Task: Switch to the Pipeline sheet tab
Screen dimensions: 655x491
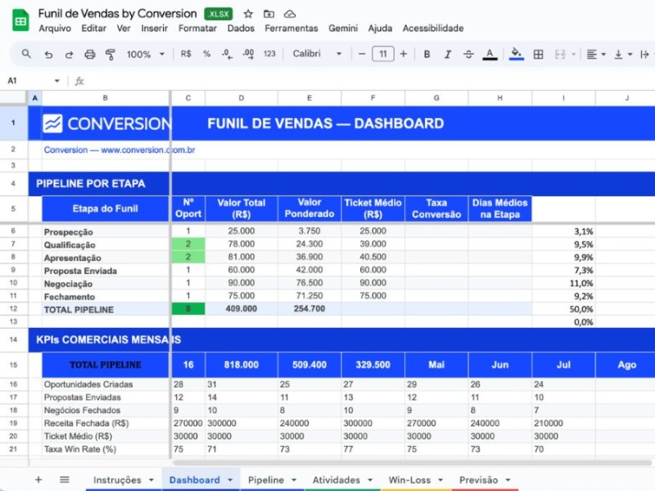Action: pyautogui.click(x=266, y=480)
